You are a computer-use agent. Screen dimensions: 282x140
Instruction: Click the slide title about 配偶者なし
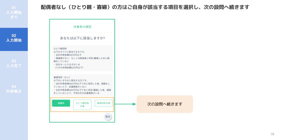click(145, 7)
